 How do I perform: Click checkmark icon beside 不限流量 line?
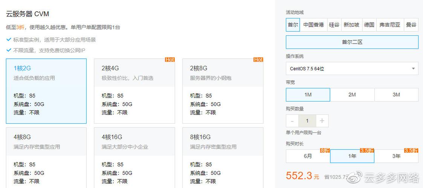click(x=9, y=50)
